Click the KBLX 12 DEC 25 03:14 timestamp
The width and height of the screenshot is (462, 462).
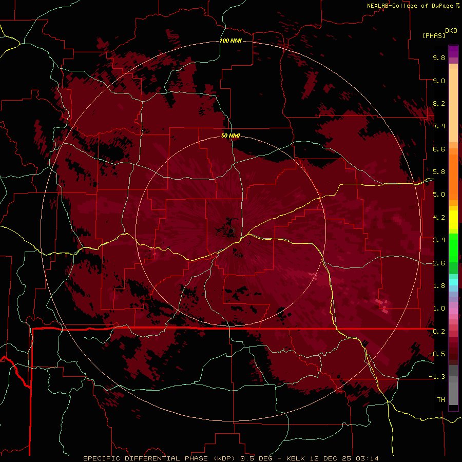333,458
